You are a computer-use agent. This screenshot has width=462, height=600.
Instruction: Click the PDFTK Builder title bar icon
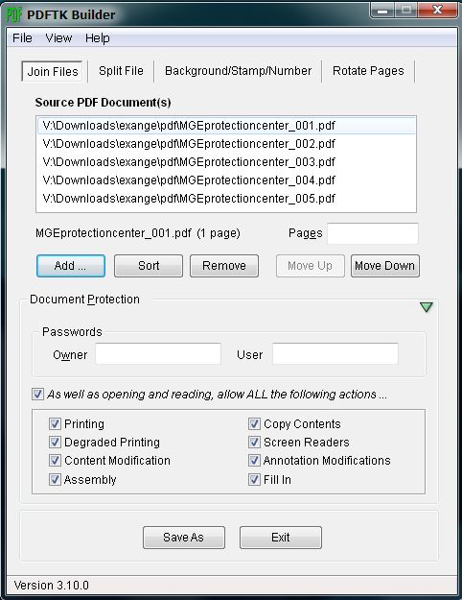(13, 14)
